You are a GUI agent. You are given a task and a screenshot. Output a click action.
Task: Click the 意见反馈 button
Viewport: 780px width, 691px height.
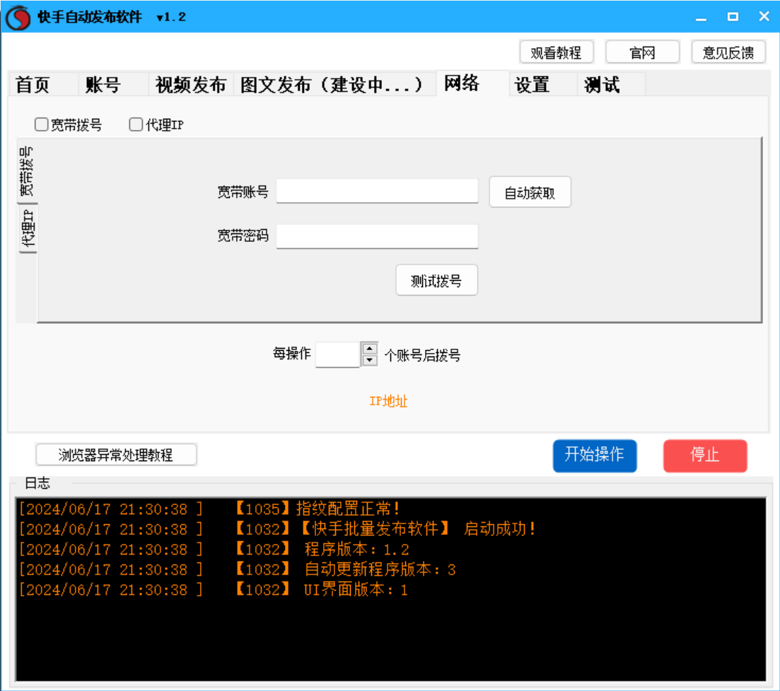pyautogui.click(x=728, y=52)
